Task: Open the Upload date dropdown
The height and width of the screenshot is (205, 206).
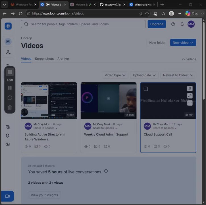Action: pos(144,75)
